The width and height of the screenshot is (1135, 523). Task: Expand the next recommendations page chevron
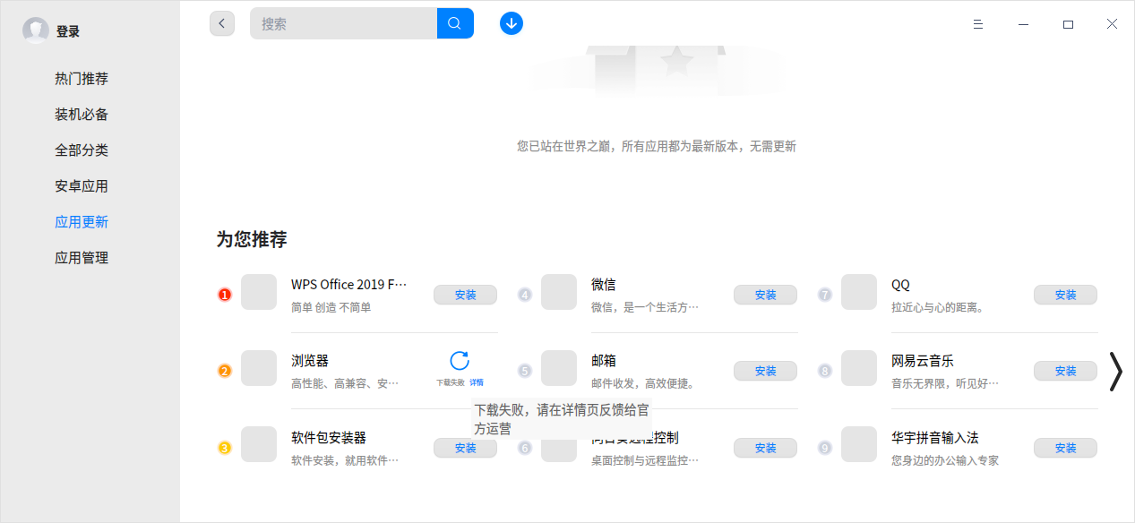tap(1115, 372)
